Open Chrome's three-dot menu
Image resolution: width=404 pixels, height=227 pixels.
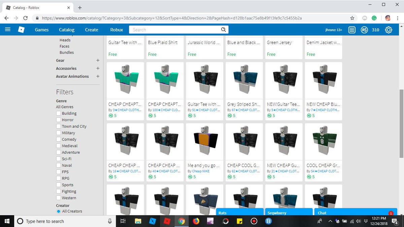[x=398, y=18]
